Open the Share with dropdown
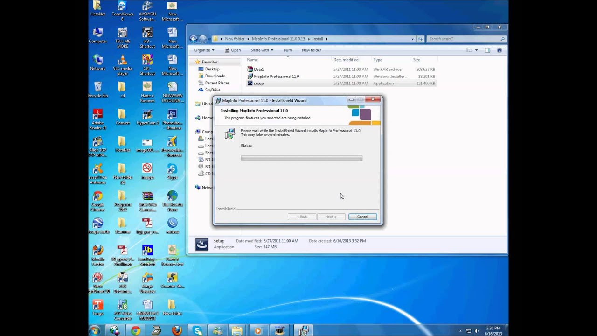The image size is (597, 336). tap(262, 50)
